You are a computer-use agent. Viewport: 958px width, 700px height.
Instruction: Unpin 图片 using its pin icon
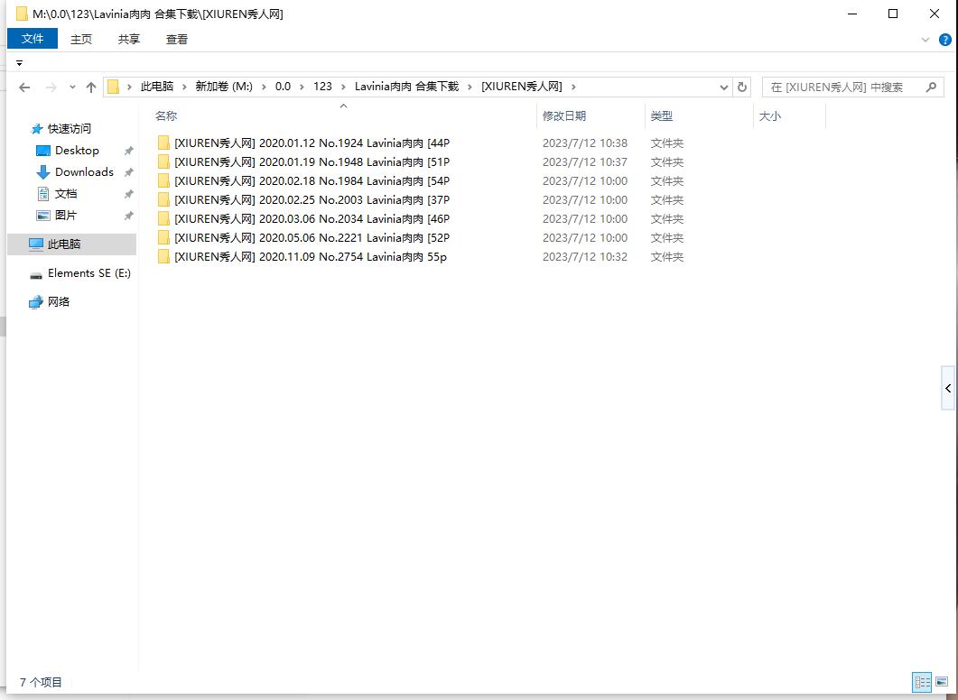pos(128,216)
